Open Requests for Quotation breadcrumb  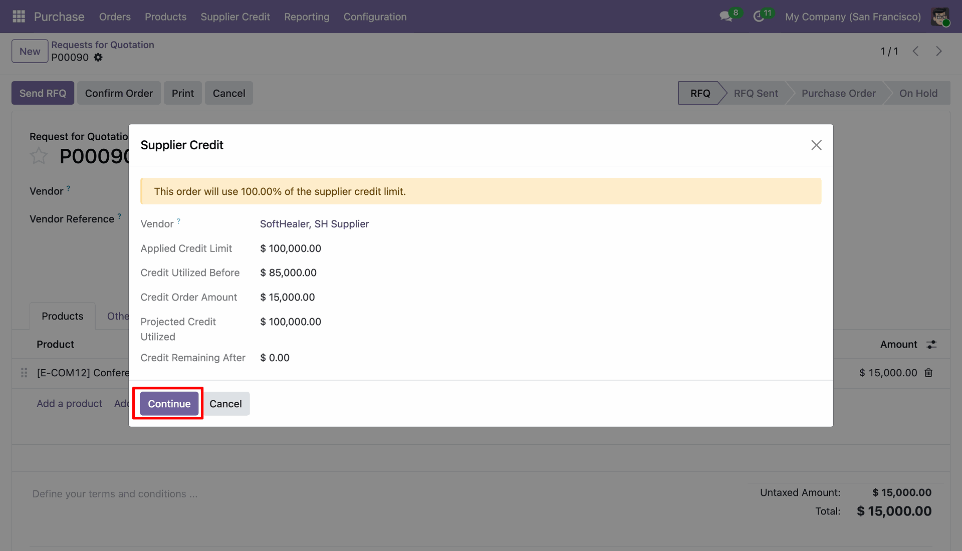point(103,45)
